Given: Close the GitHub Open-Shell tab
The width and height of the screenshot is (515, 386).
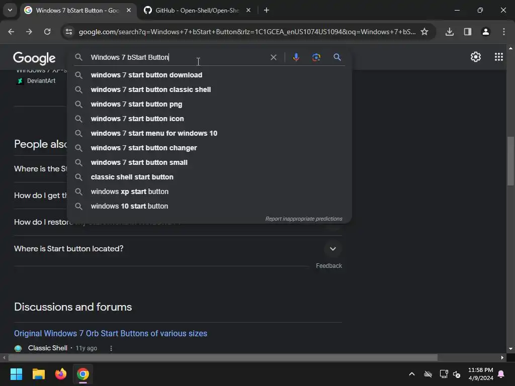Looking at the screenshot, I should pos(248,10).
